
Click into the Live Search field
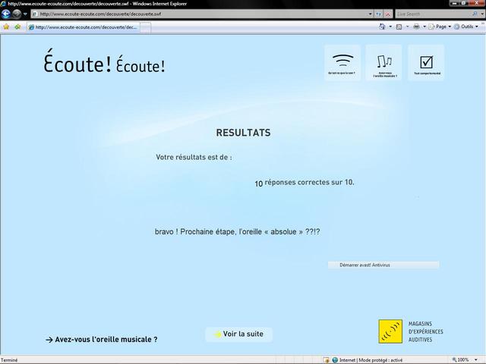pos(433,14)
